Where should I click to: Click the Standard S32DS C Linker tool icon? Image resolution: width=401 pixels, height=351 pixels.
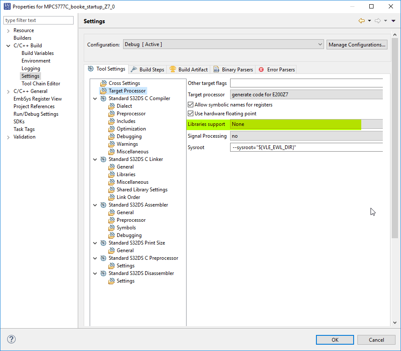[x=104, y=159]
